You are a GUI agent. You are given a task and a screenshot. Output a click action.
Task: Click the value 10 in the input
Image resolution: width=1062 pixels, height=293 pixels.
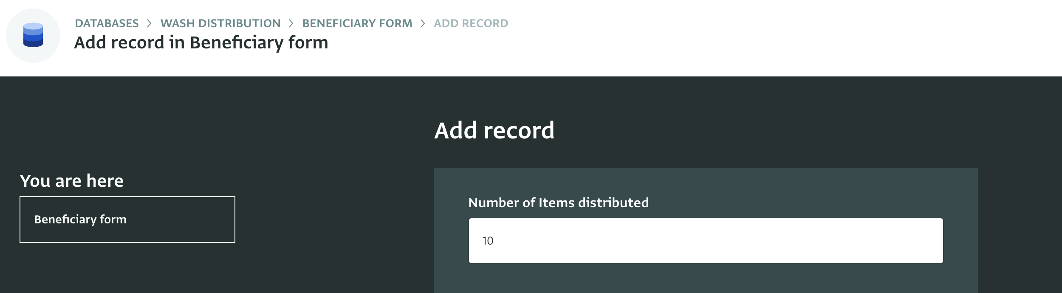coord(488,241)
